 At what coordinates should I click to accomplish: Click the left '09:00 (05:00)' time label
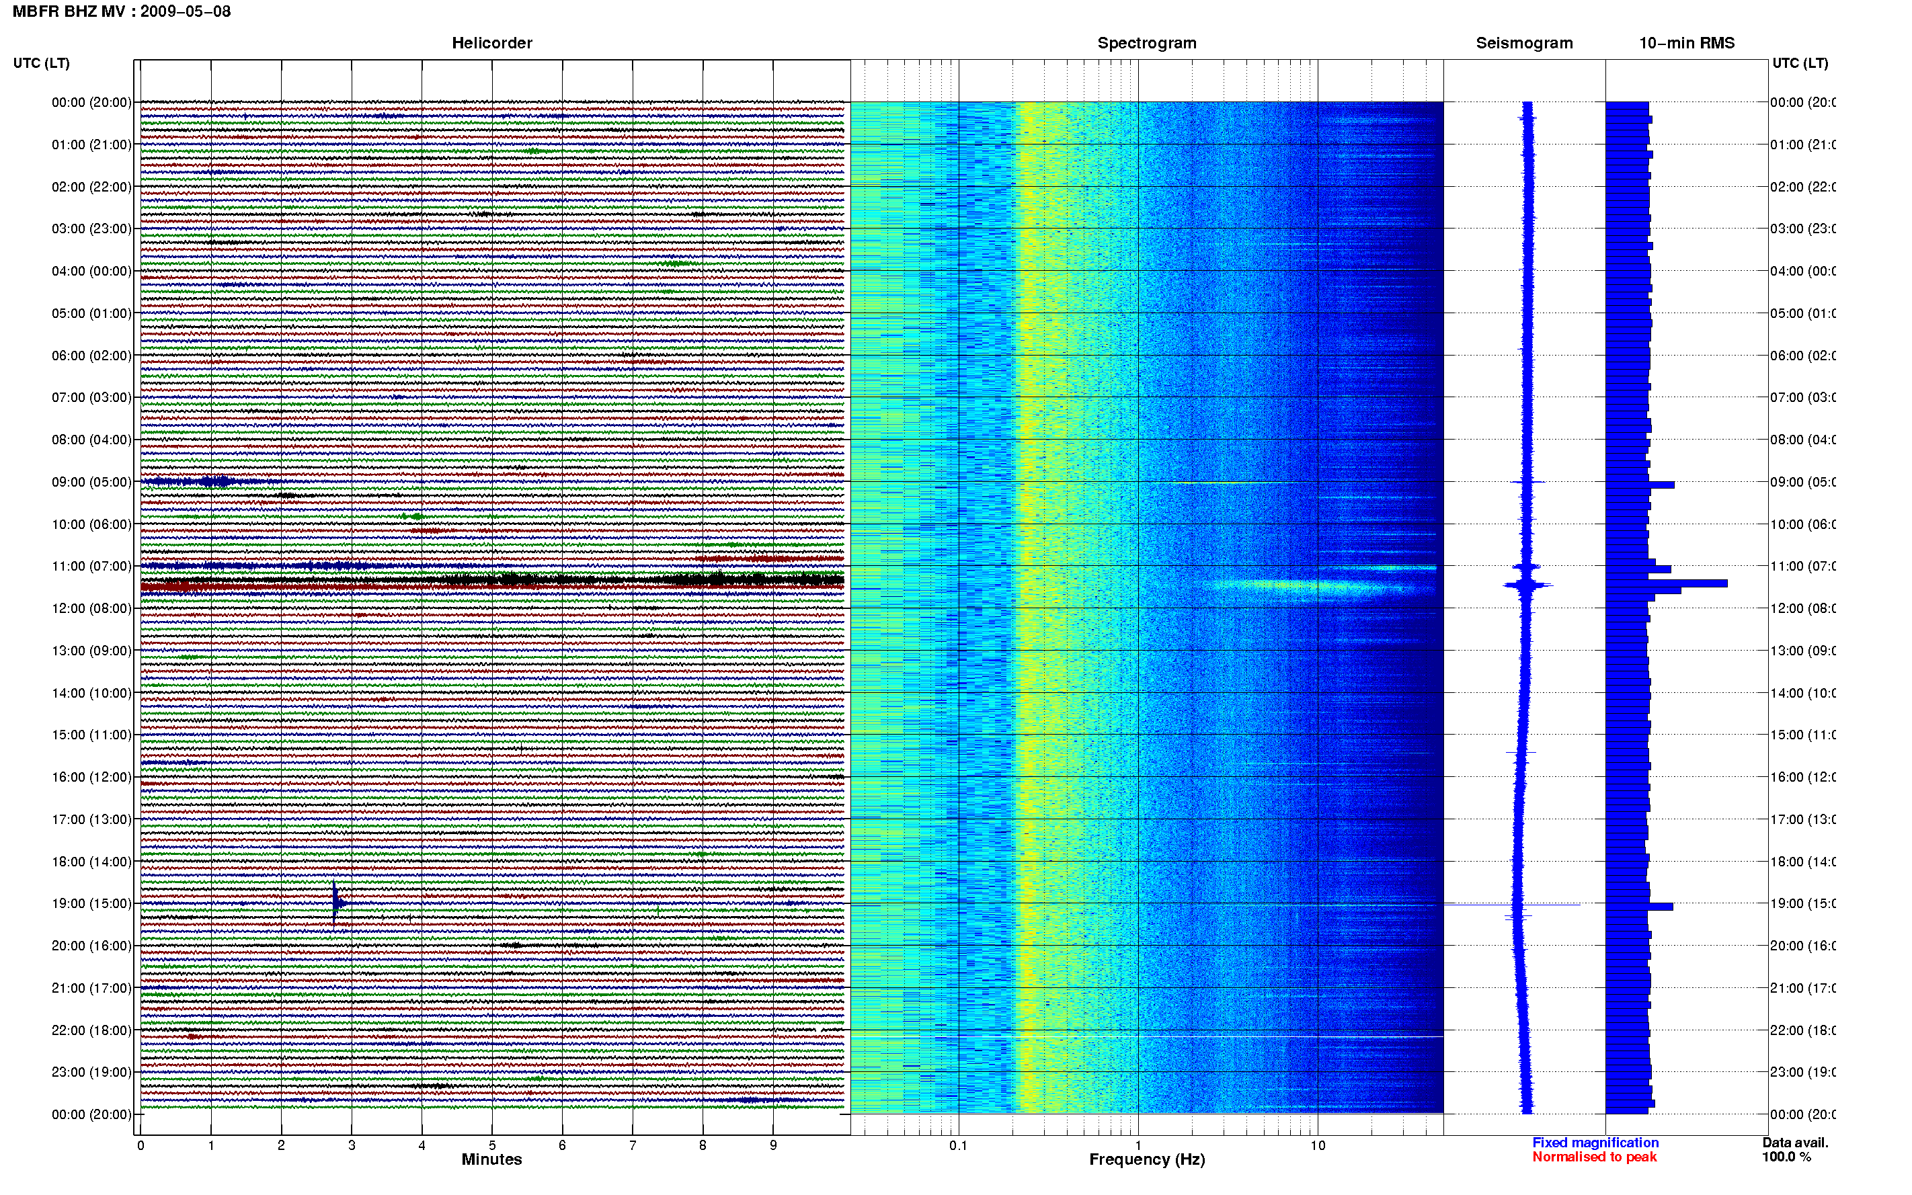(x=91, y=482)
